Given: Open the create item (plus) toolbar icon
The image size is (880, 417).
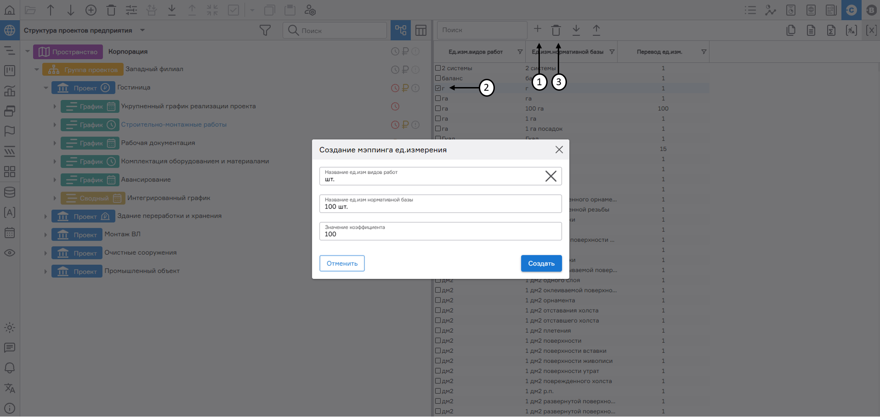Looking at the screenshot, I should 91,10.
